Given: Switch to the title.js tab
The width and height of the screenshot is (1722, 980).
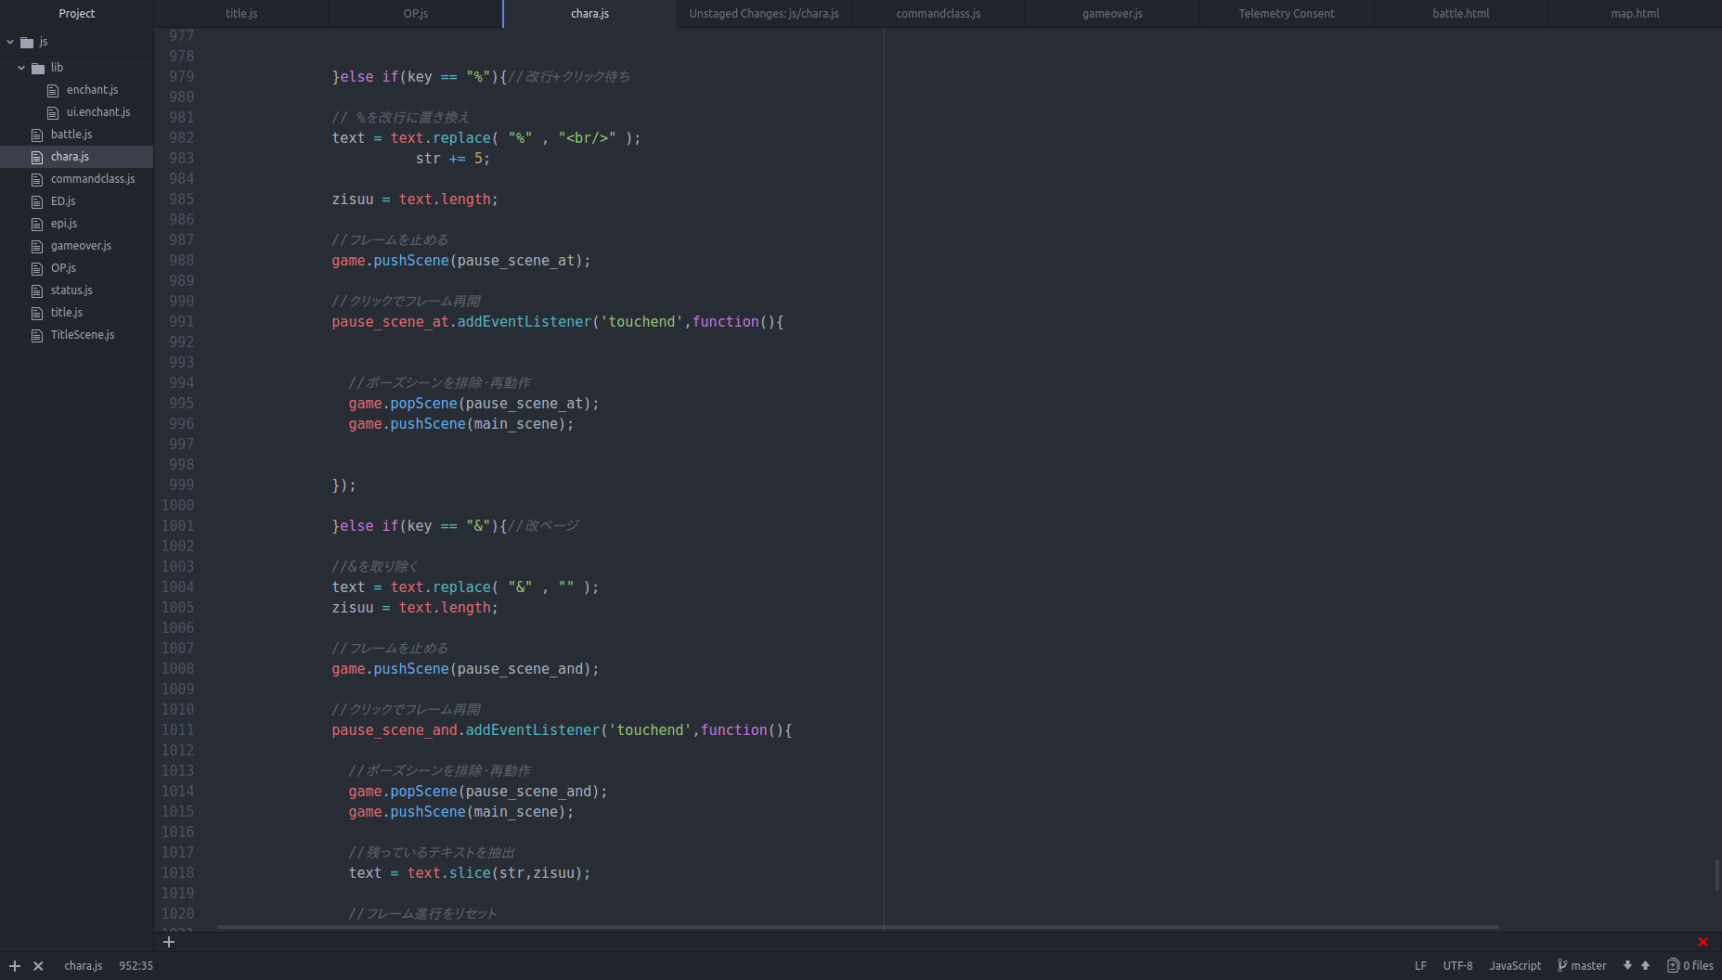Looking at the screenshot, I should 241,14.
